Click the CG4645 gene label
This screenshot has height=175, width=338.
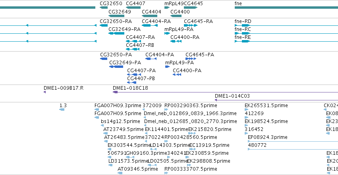pos(193,4)
